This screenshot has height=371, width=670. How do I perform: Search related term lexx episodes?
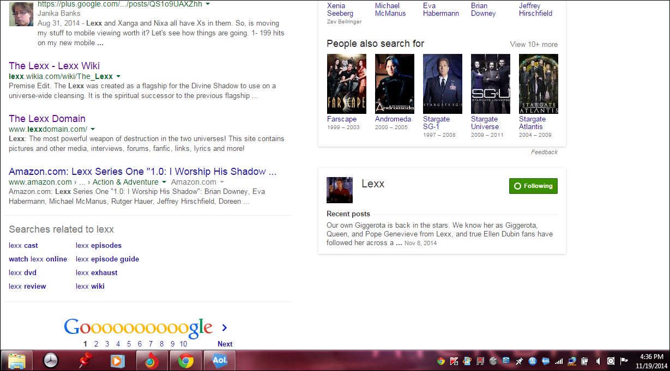point(99,245)
